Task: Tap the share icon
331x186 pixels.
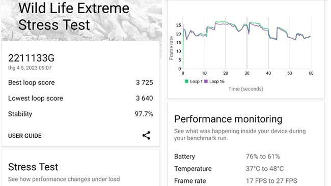Action: pyautogui.click(x=146, y=136)
